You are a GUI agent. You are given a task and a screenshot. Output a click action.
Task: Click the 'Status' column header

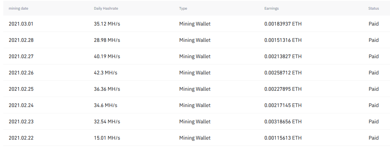tap(374, 9)
